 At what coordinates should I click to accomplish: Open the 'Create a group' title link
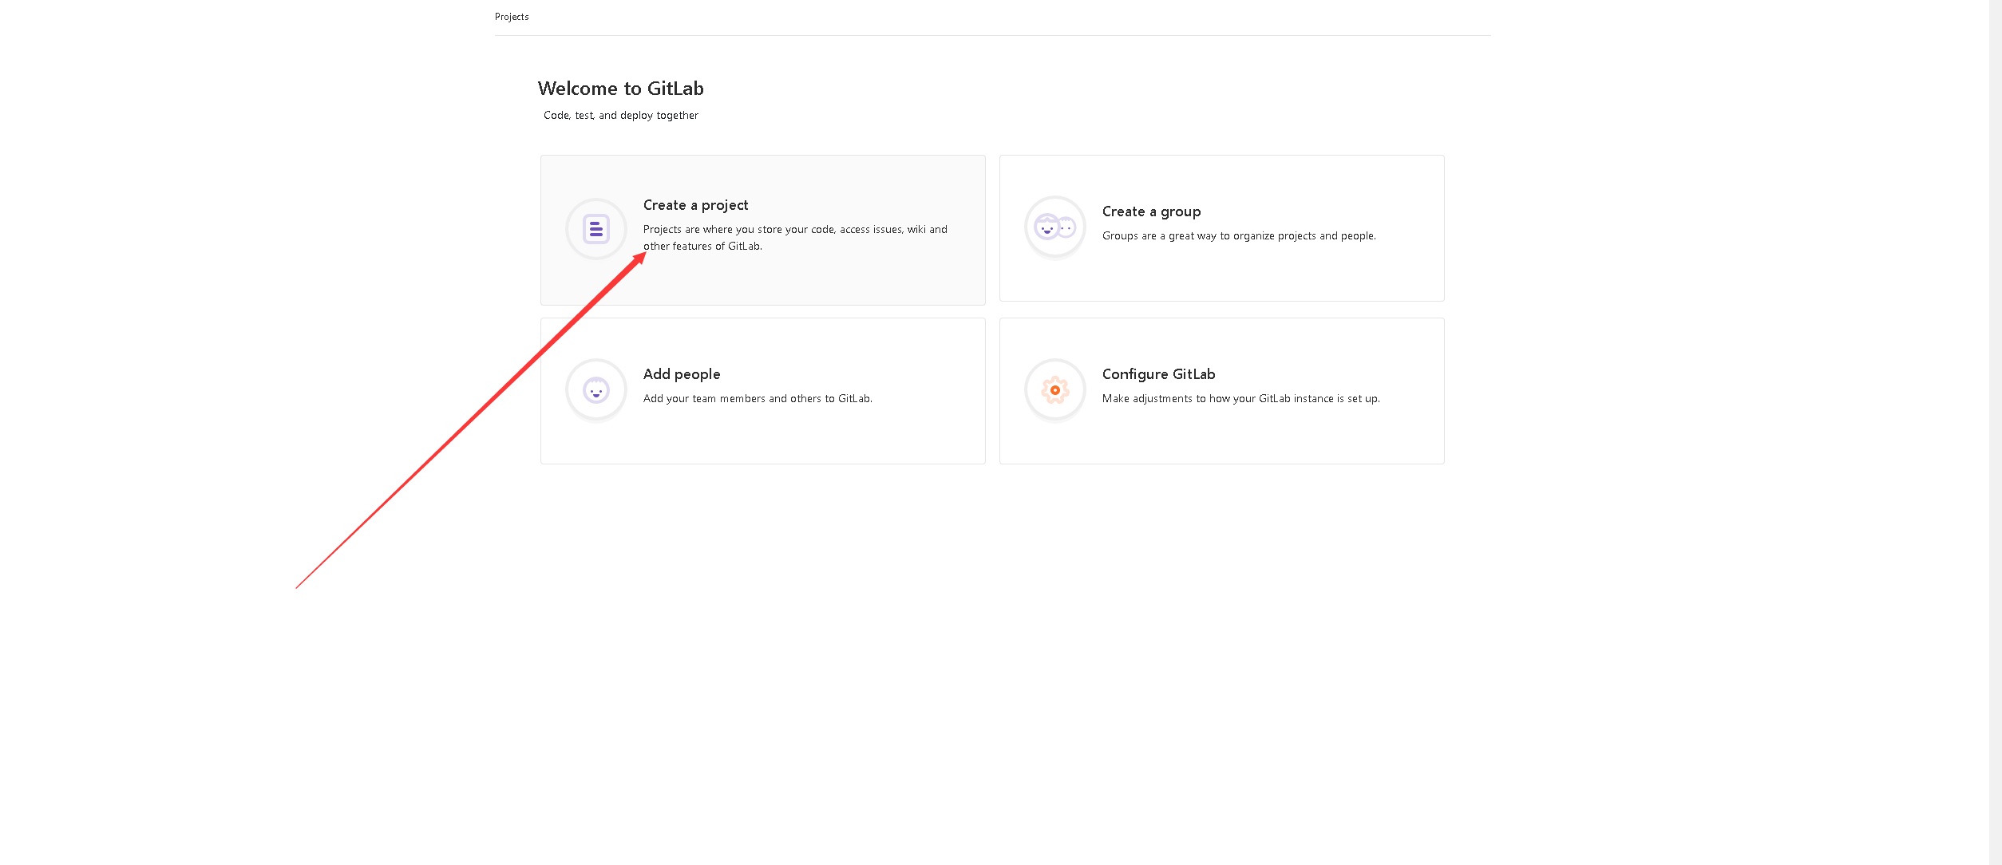click(x=1151, y=211)
